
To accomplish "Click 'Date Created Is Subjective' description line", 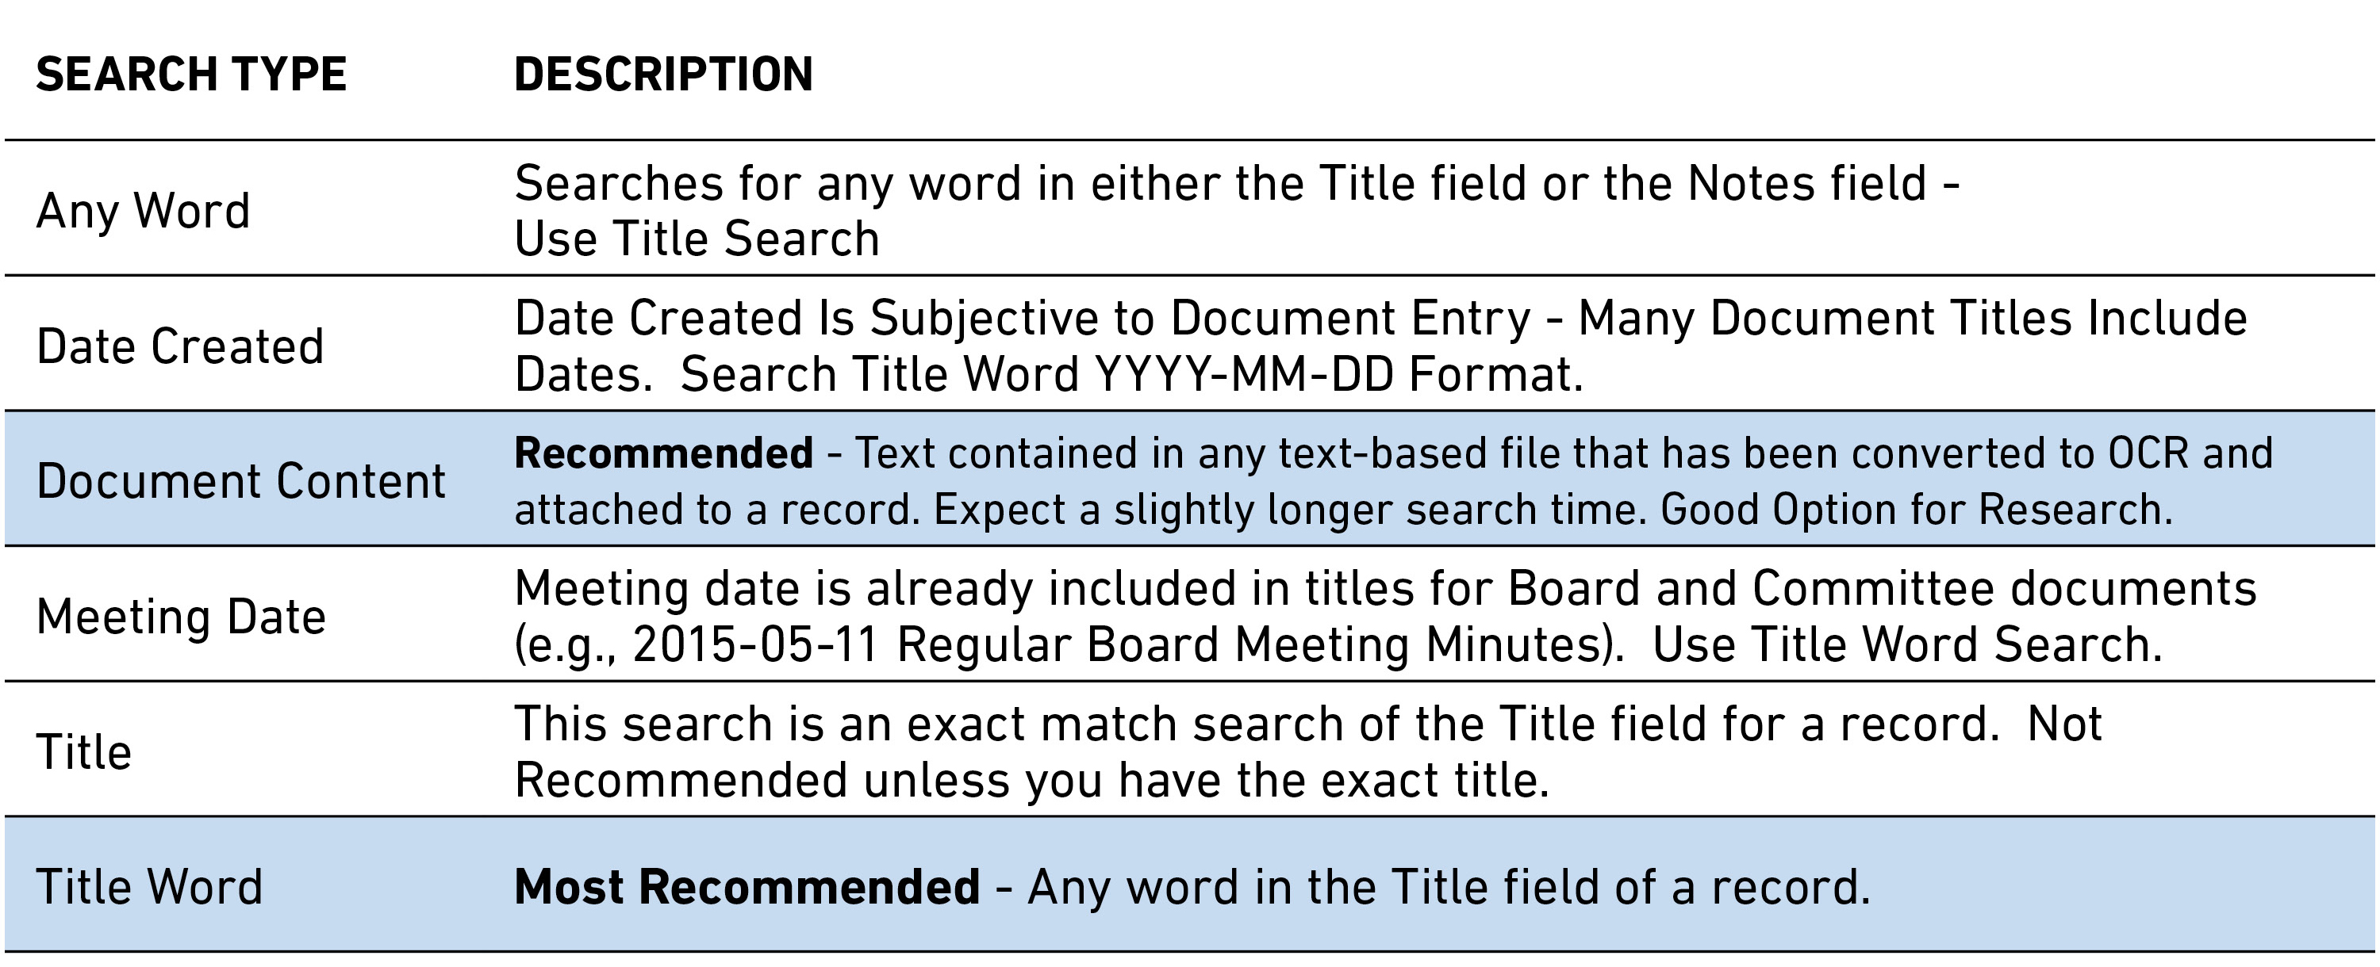I will (x=1381, y=319).
